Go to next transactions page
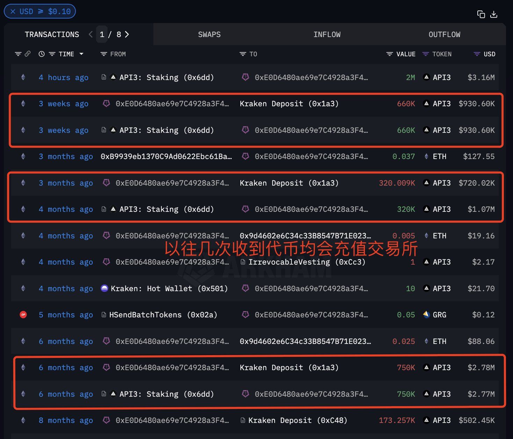The height and width of the screenshot is (439, 513). pyautogui.click(x=127, y=34)
